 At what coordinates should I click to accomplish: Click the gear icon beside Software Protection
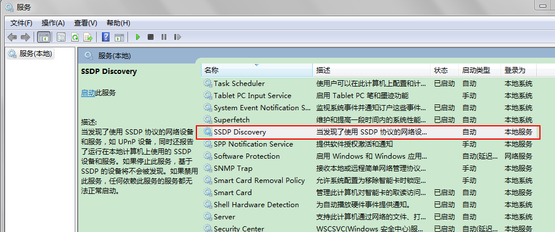click(x=207, y=156)
